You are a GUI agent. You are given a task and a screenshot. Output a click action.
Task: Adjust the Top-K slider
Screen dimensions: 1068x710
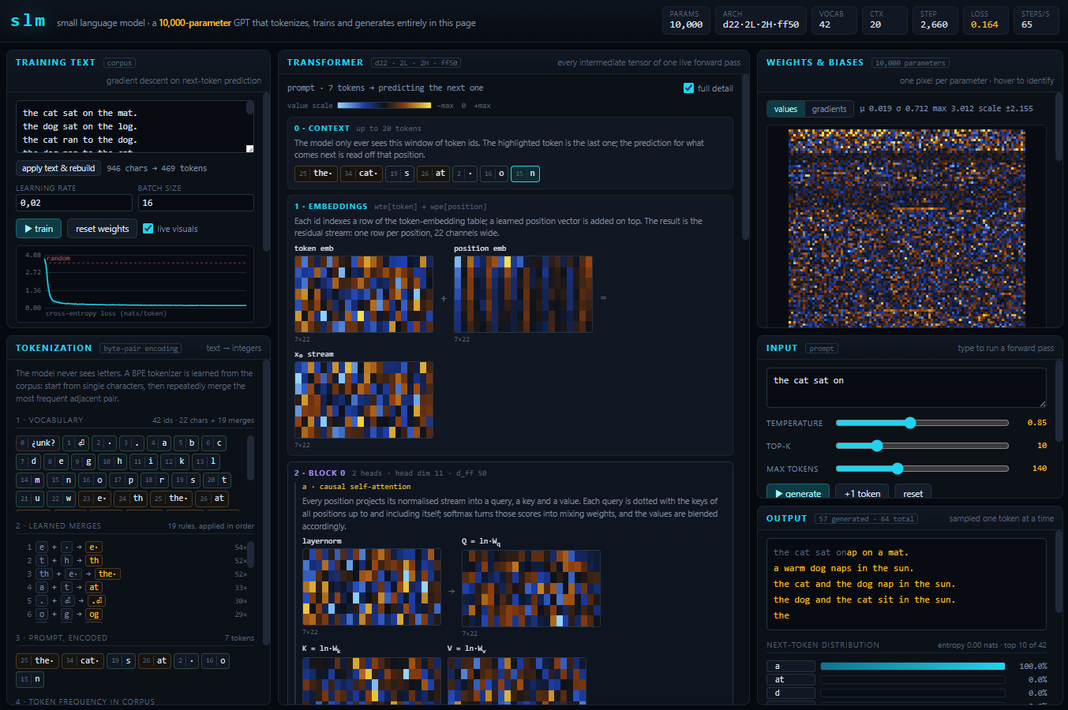coord(922,446)
